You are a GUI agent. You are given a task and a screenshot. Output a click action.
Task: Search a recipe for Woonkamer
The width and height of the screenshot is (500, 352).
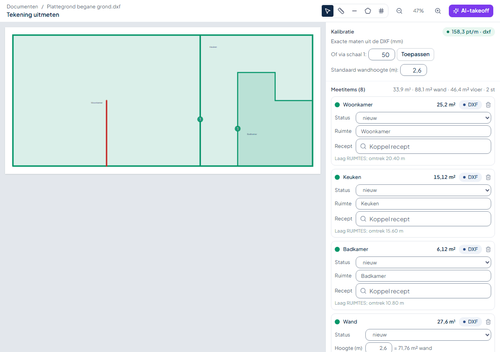pyautogui.click(x=423, y=147)
